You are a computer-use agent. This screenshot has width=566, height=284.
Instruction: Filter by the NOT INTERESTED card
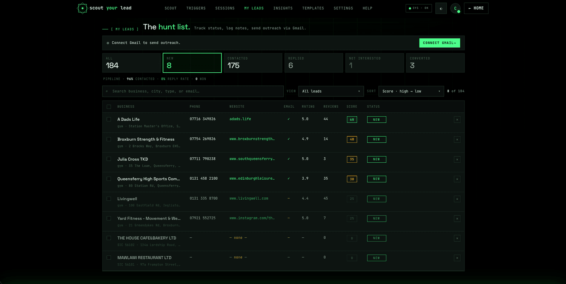(x=374, y=63)
